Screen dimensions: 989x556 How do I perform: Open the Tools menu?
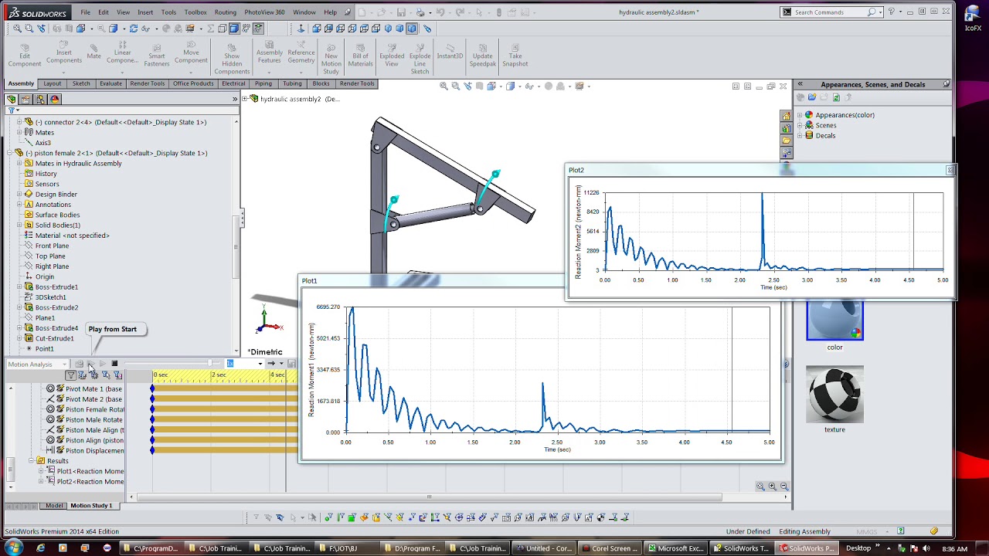coord(168,12)
